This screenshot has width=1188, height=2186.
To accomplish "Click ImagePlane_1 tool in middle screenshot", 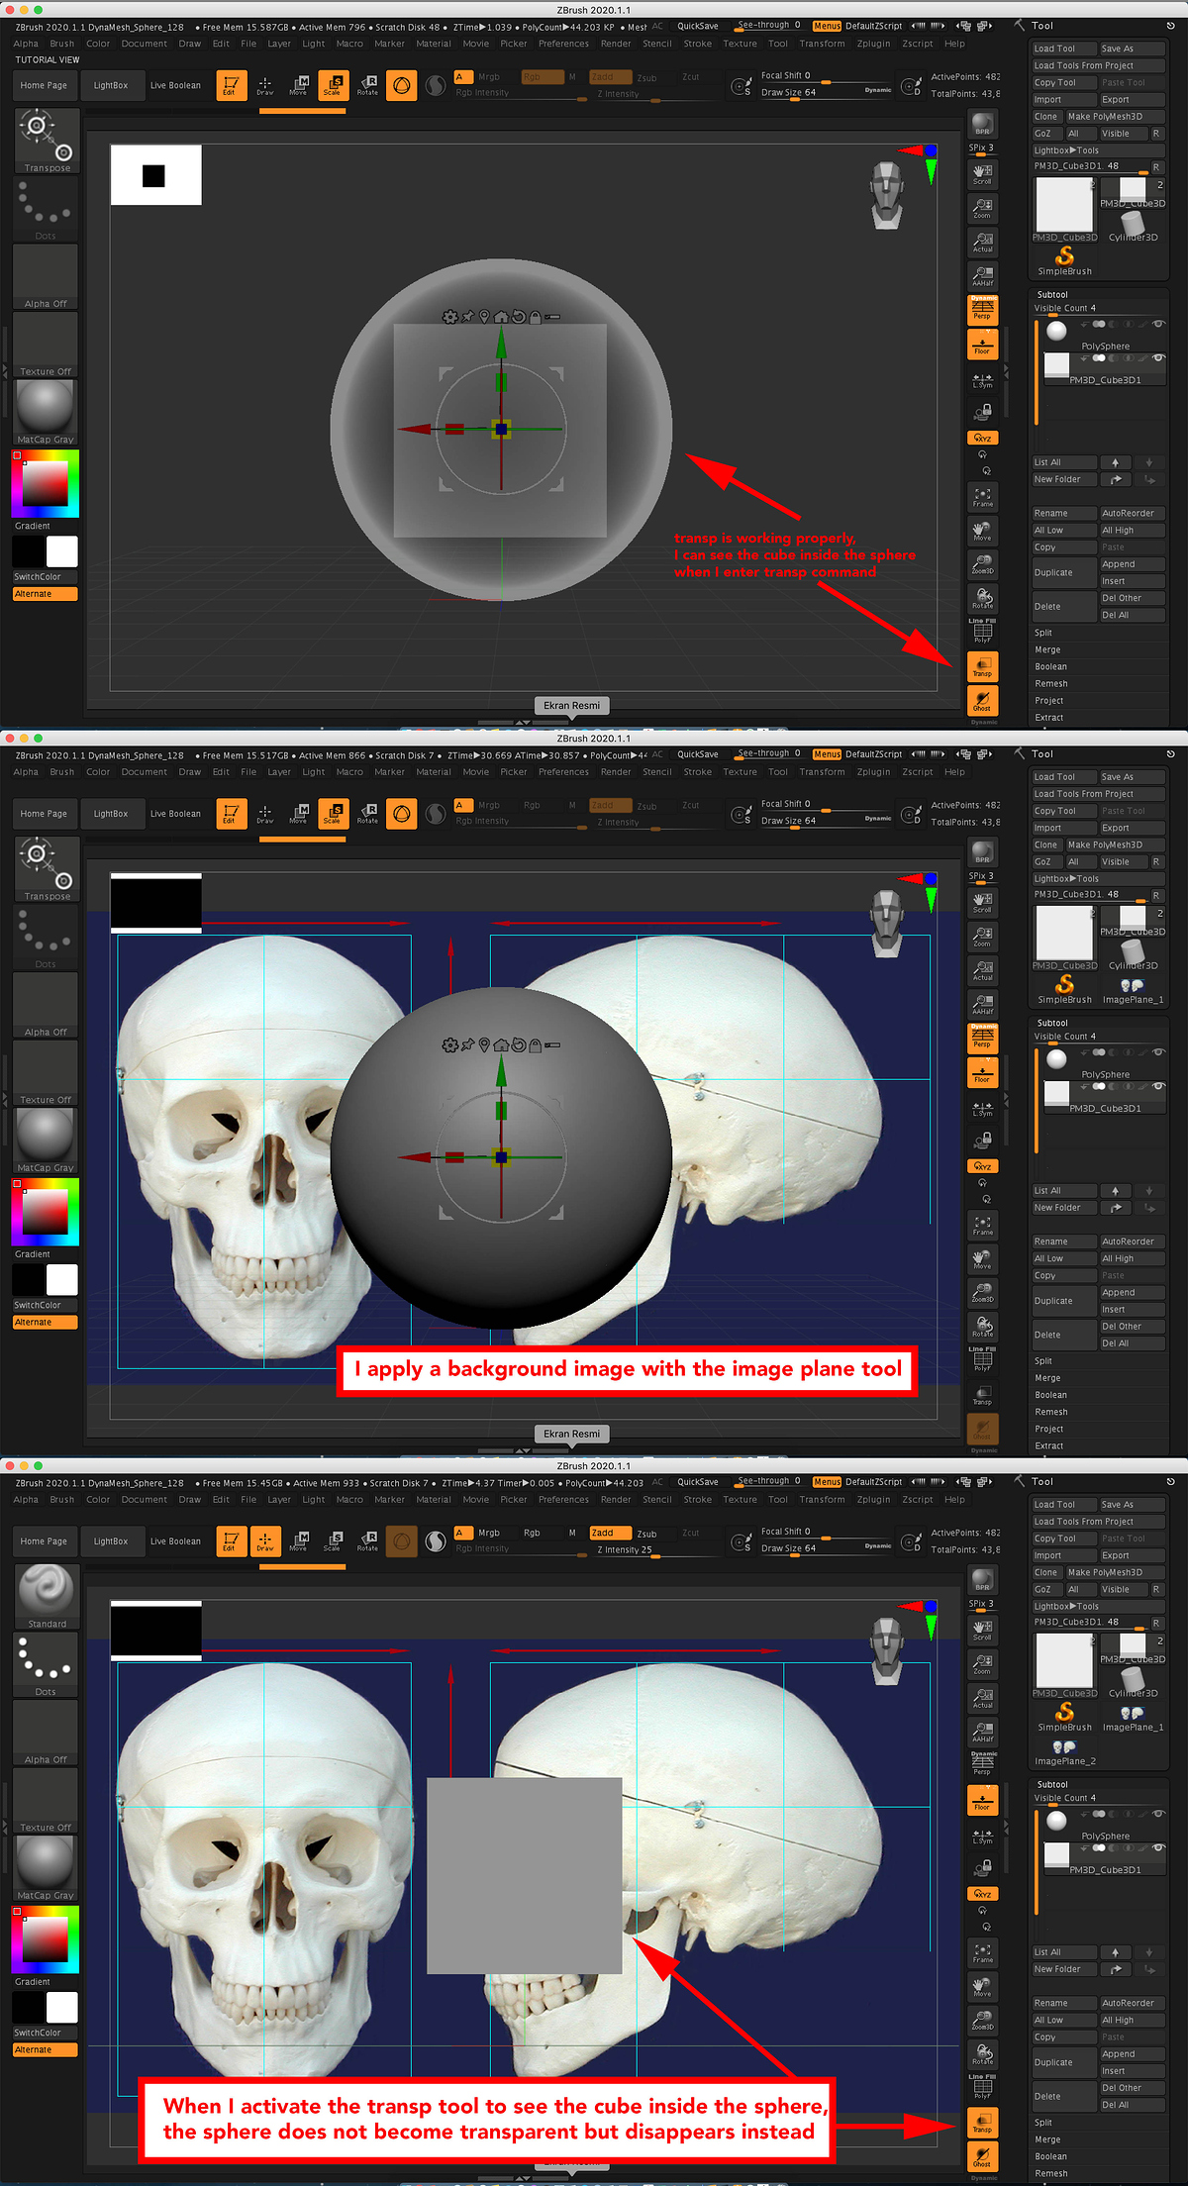I will pos(1133,990).
